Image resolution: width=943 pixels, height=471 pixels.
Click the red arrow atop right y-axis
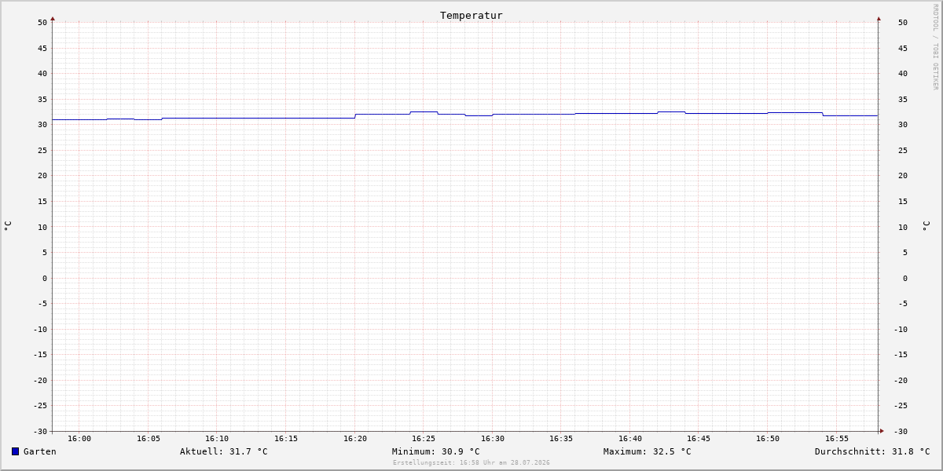click(x=879, y=18)
